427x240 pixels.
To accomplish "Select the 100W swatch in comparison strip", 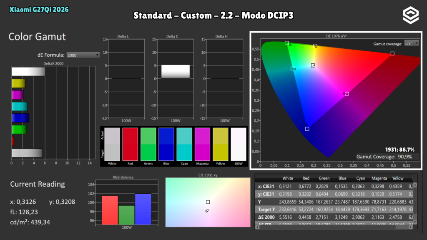I will [x=238, y=144].
